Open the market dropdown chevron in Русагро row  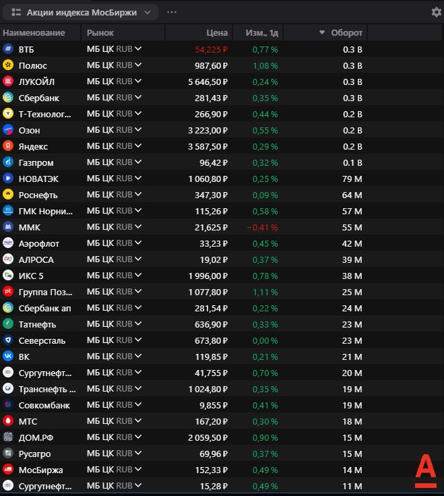[x=138, y=454]
